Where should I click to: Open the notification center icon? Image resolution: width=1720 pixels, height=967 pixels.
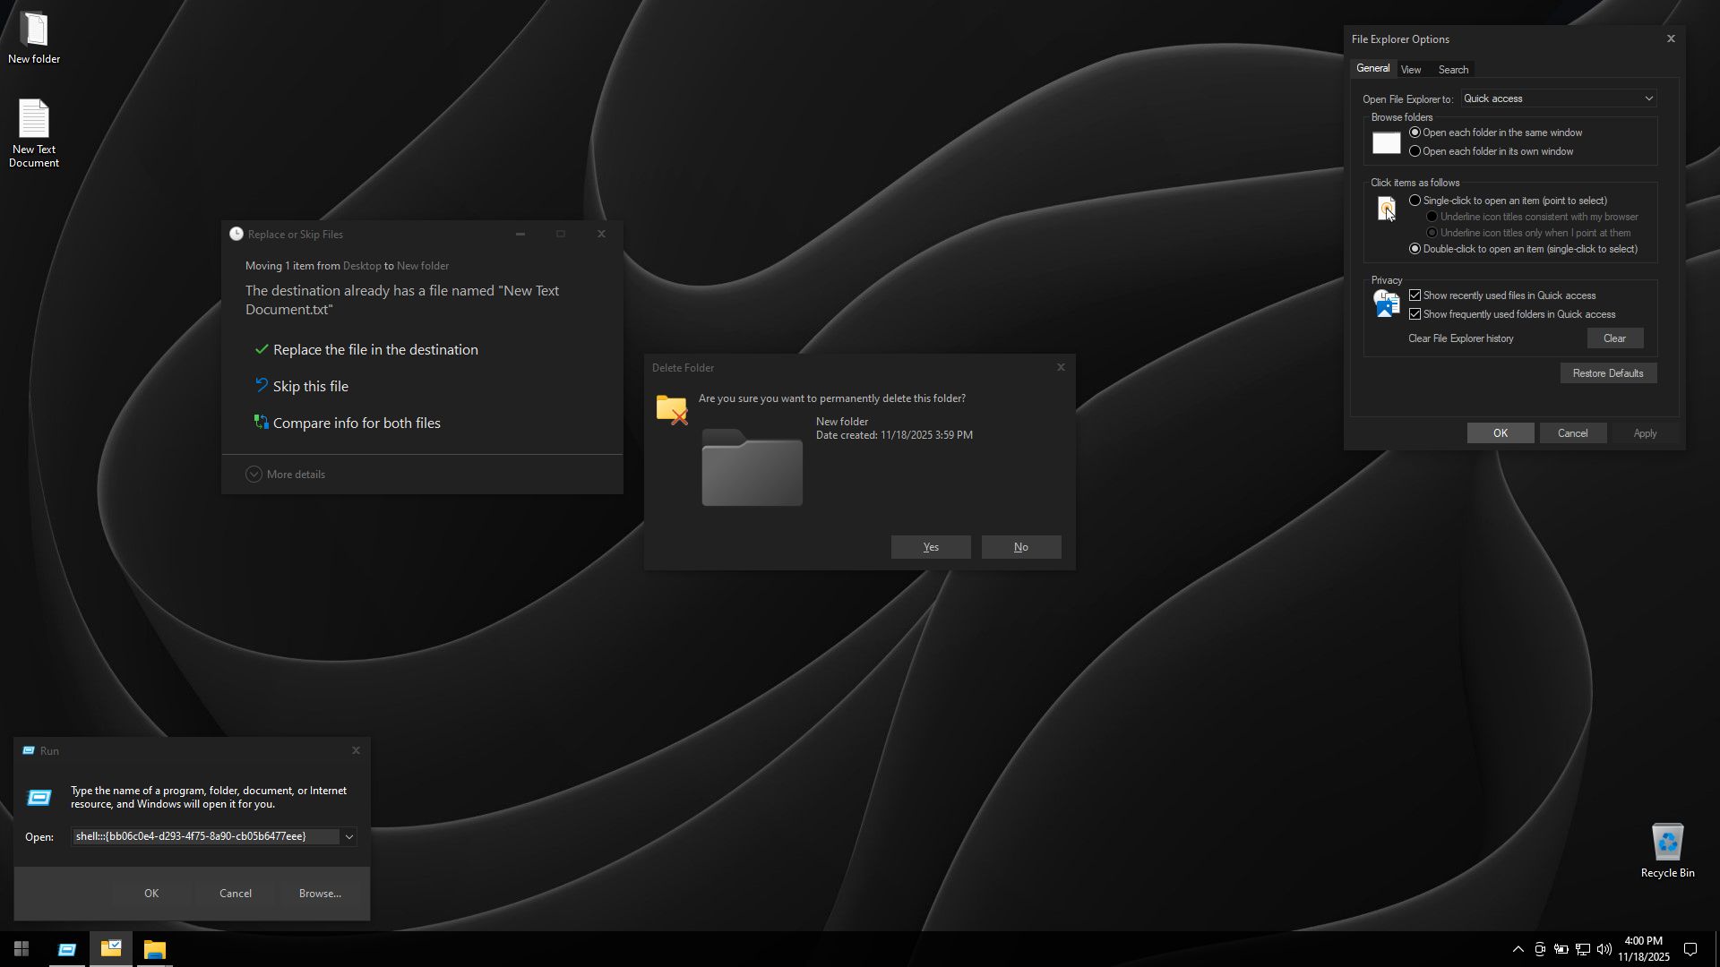1690,949
